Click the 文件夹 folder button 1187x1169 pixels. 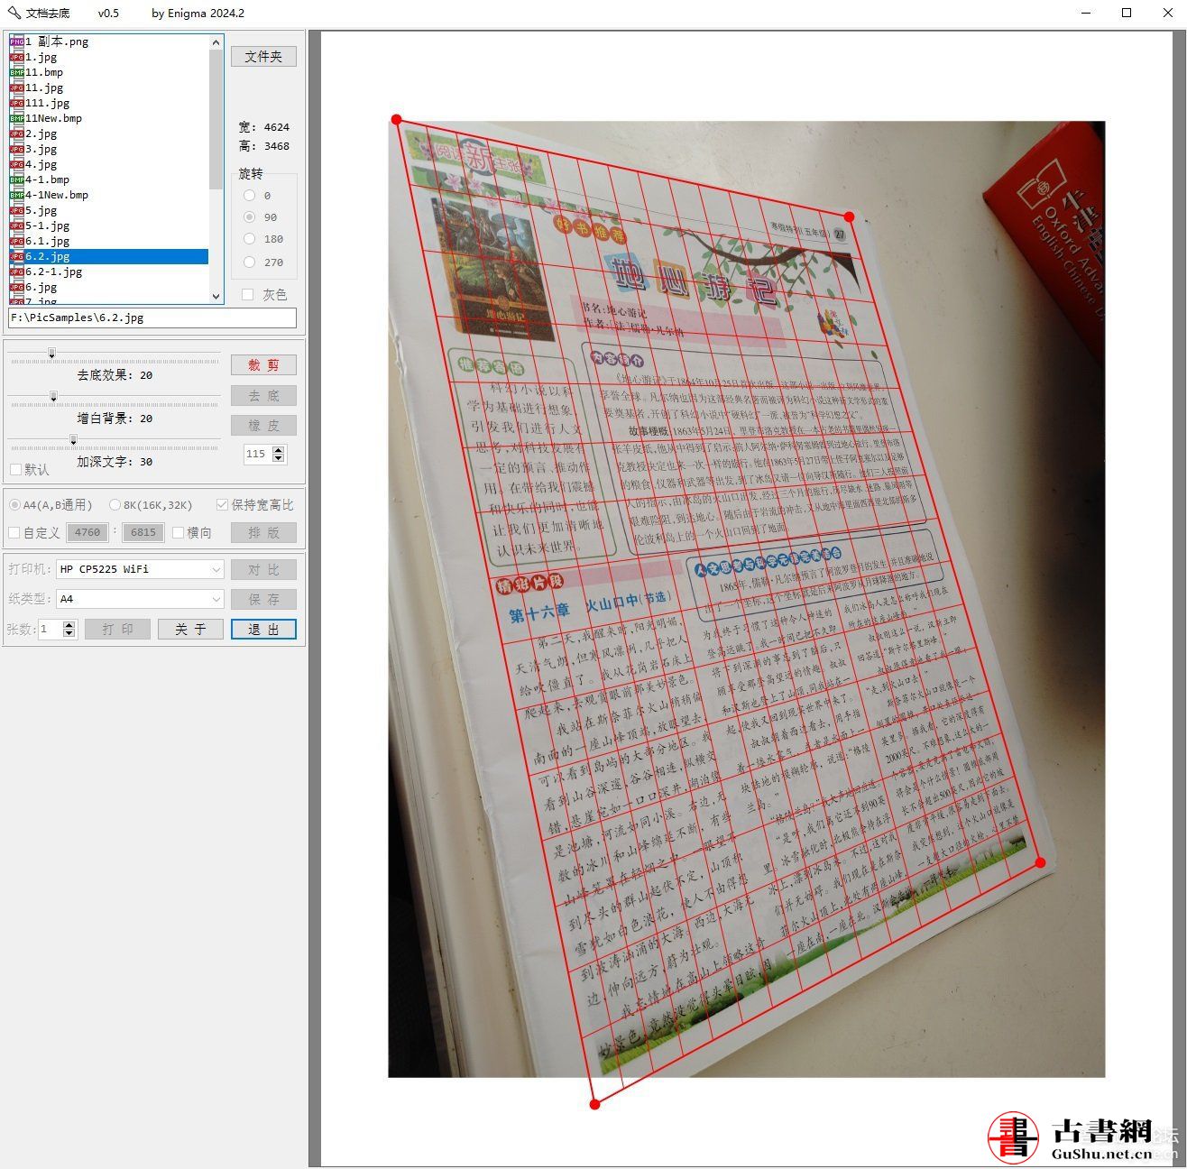point(263,56)
